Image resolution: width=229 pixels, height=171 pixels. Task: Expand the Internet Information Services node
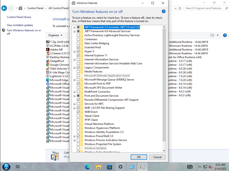click(x=75, y=60)
